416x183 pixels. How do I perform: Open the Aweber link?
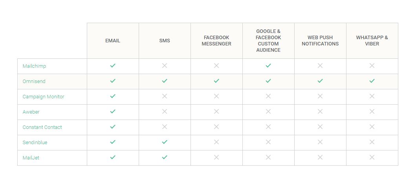click(31, 112)
